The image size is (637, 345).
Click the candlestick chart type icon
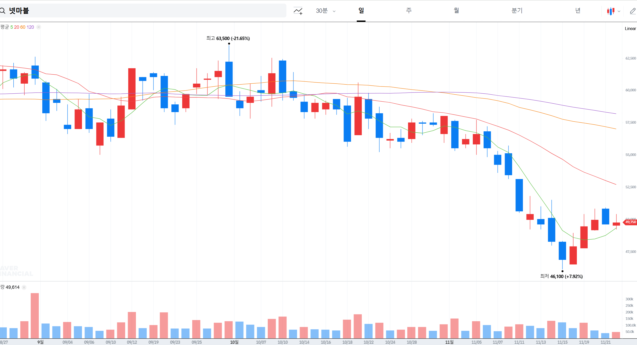[611, 11]
